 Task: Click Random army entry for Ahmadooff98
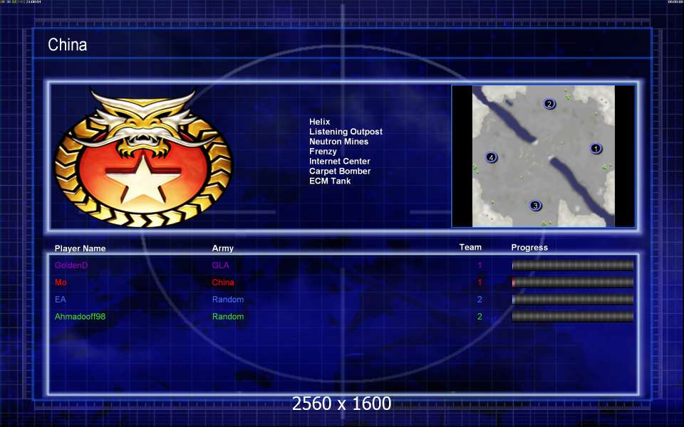click(228, 316)
